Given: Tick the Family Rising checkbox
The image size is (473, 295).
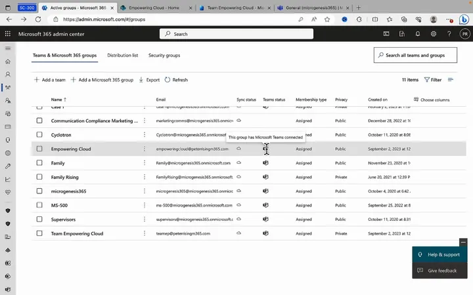Looking at the screenshot, I should point(39,177).
